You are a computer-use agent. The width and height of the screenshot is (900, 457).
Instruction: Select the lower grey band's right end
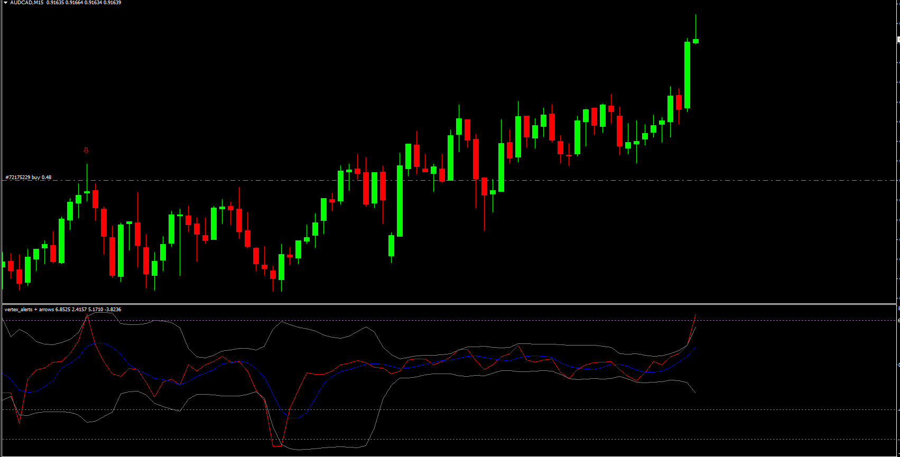[694, 392]
